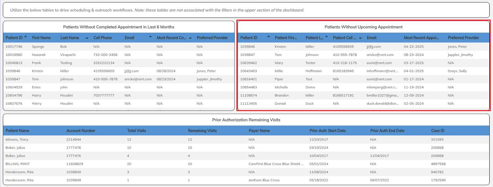Click 'Michelle' first name cell

pos(281,87)
